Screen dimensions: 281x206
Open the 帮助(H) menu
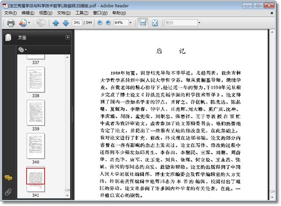pos(119,13)
